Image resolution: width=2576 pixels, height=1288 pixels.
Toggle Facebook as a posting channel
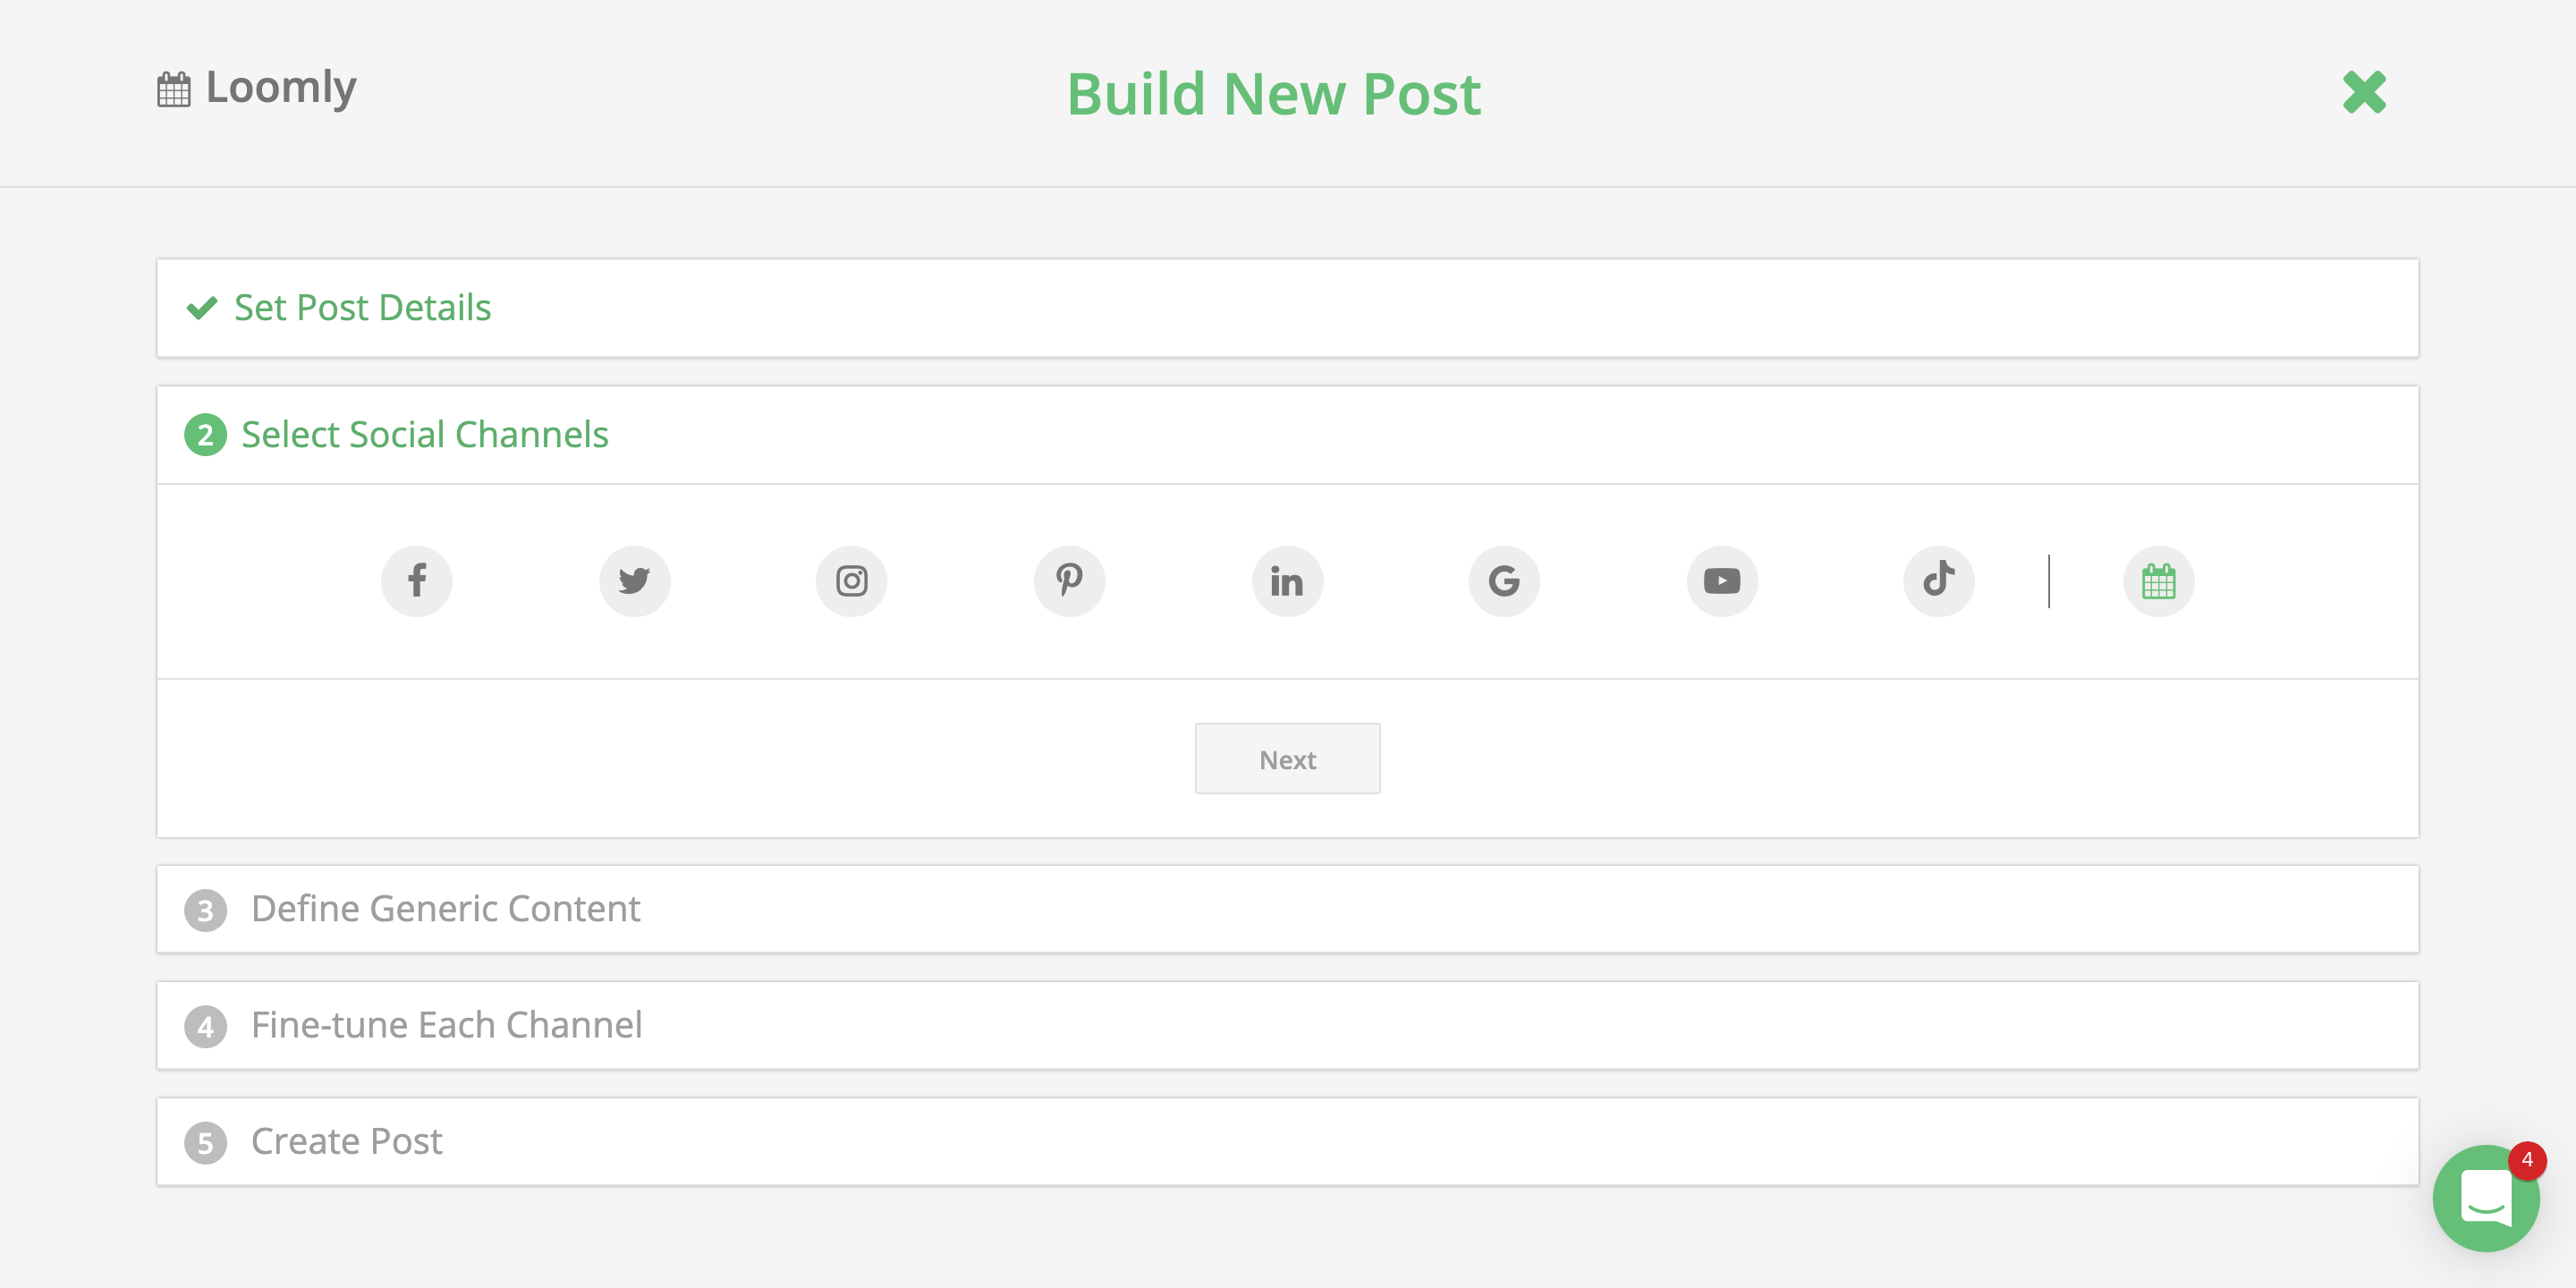click(417, 581)
